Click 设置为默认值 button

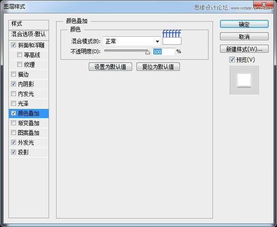(x=110, y=66)
